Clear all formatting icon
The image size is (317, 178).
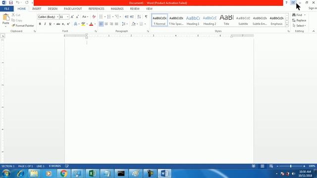pyautogui.click(x=94, y=17)
